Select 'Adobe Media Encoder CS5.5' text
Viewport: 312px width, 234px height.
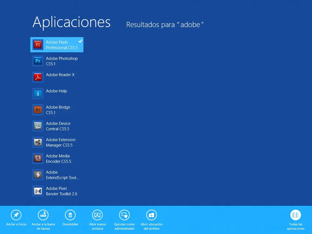(58, 159)
